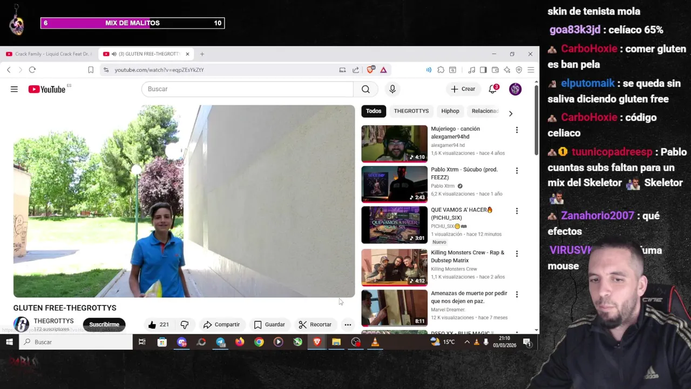Click the page vertical scrollbar
Viewport: 691px width, 389px height.
click(x=536, y=119)
